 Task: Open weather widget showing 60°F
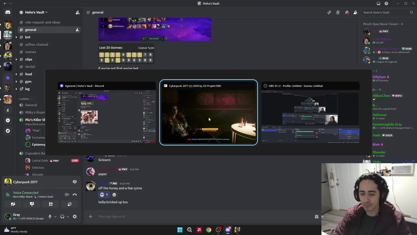coord(15,230)
